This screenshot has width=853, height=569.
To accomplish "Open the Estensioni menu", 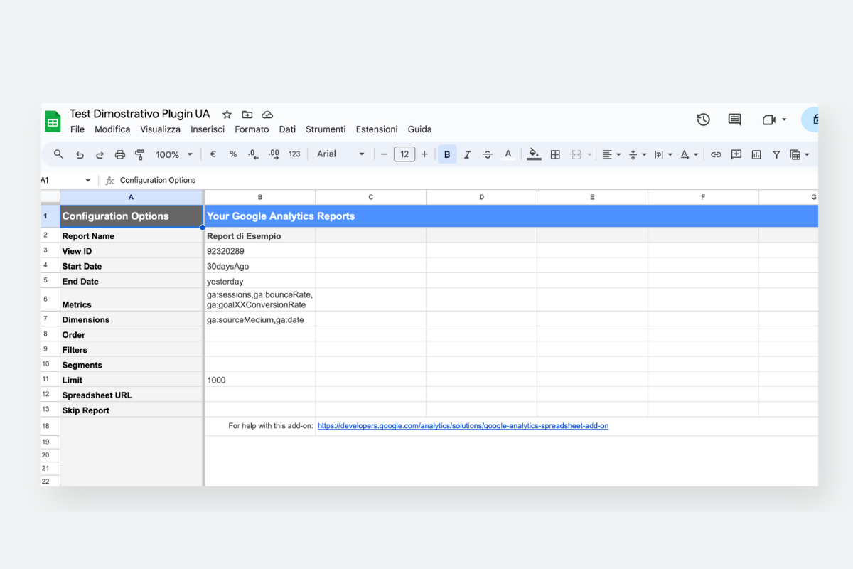I will click(377, 129).
